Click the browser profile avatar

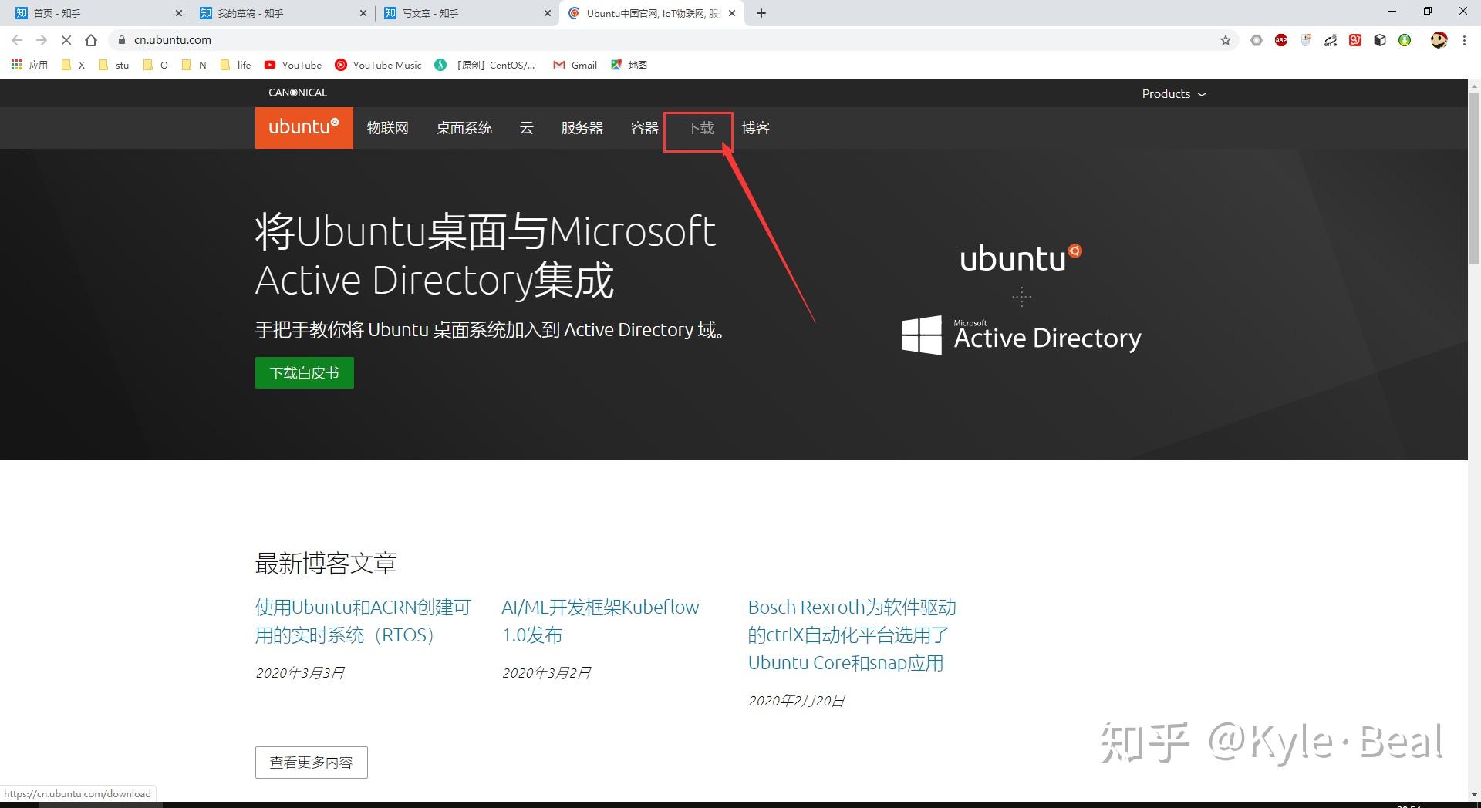tap(1439, 40)
